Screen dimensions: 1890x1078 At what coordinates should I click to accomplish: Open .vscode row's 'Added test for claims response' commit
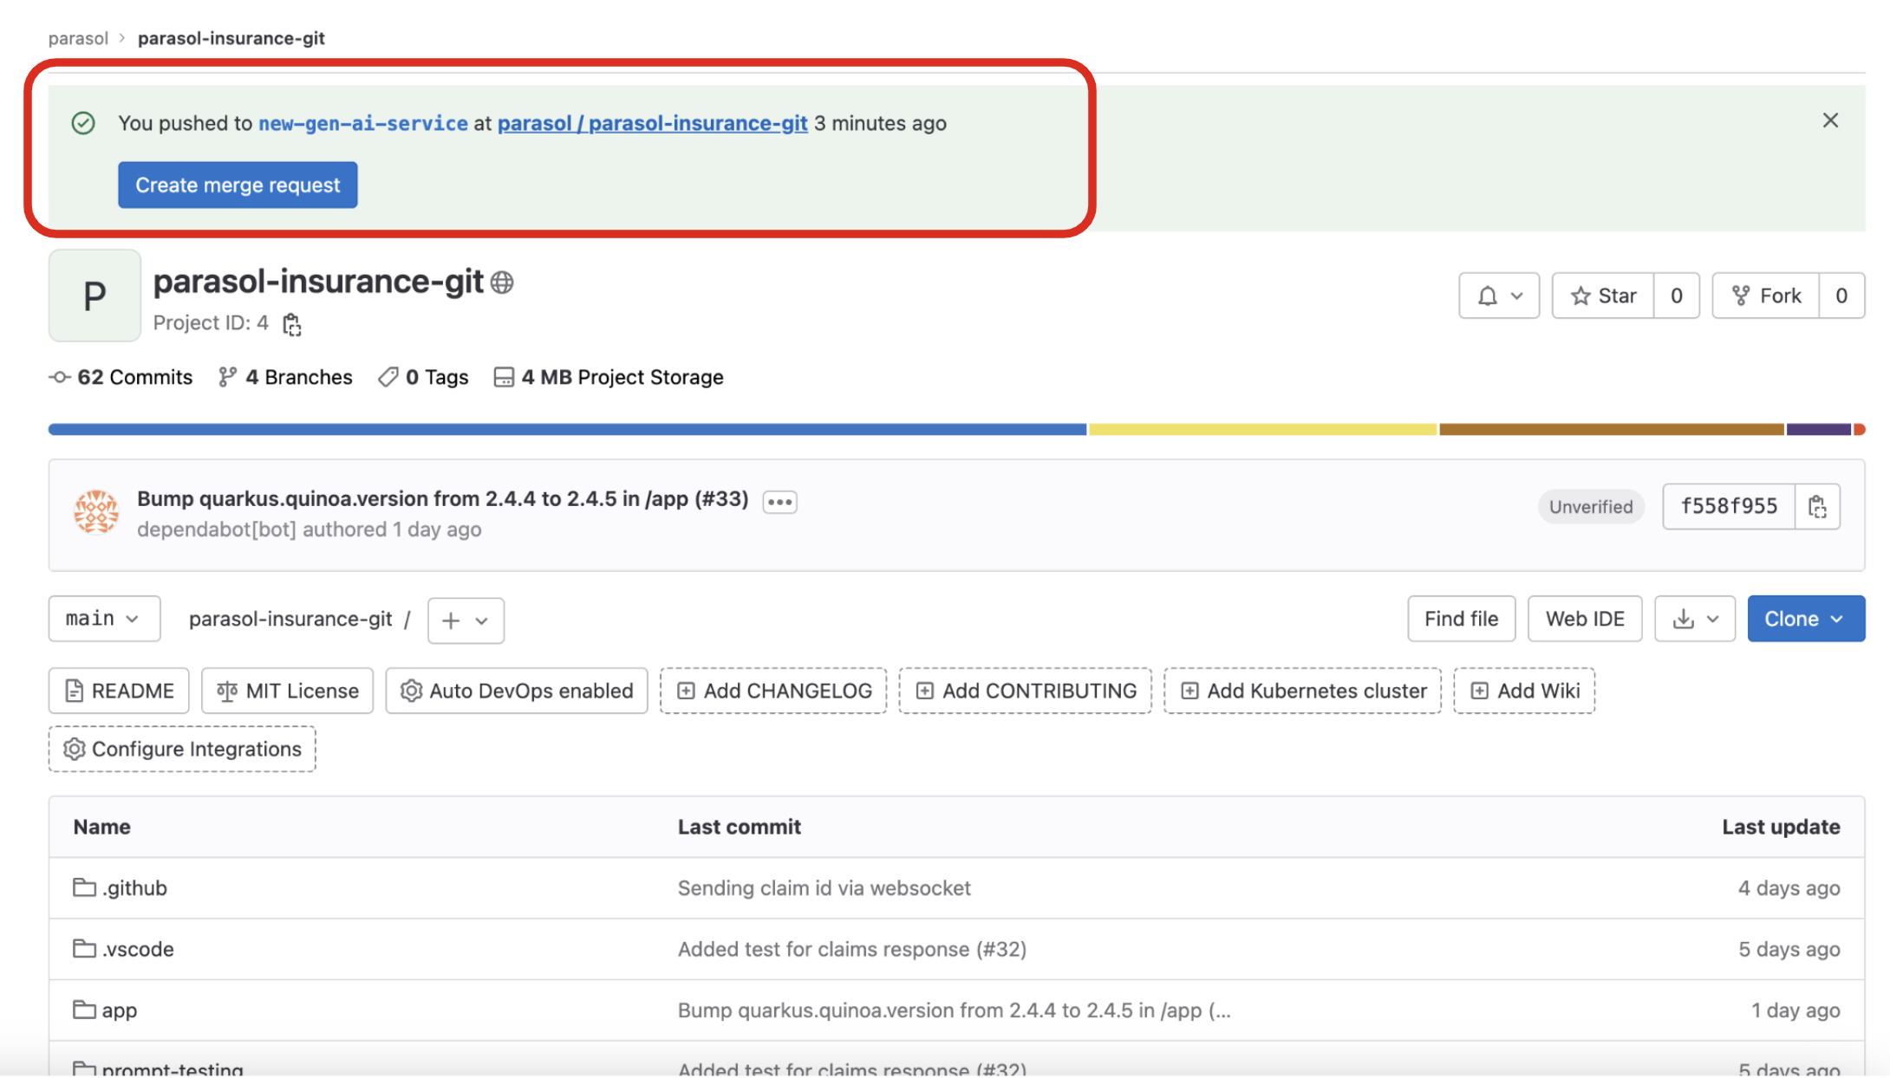[x=851, y=949]
